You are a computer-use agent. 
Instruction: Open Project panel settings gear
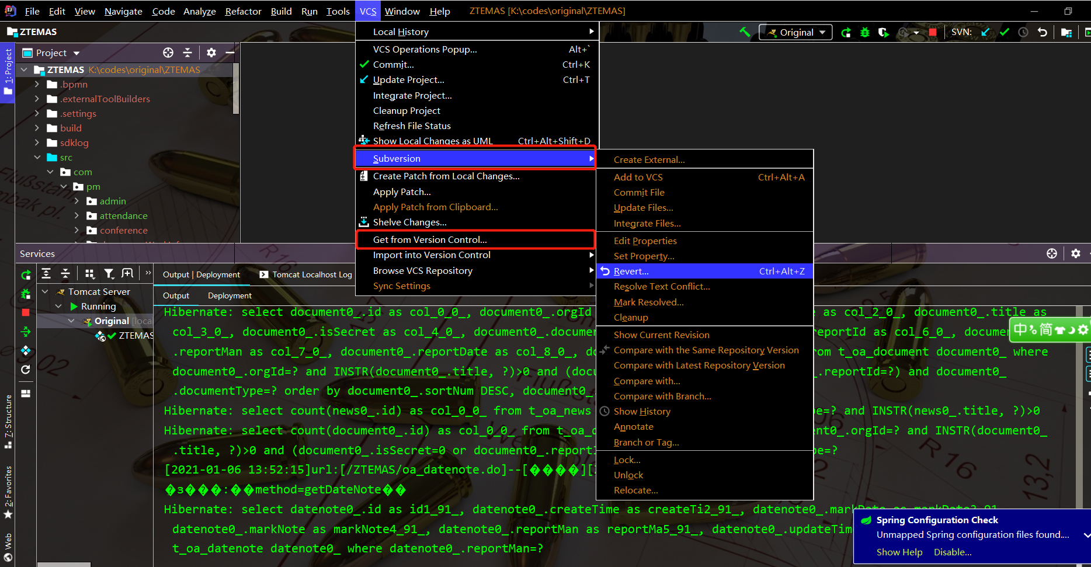click(x=211, y=53)
